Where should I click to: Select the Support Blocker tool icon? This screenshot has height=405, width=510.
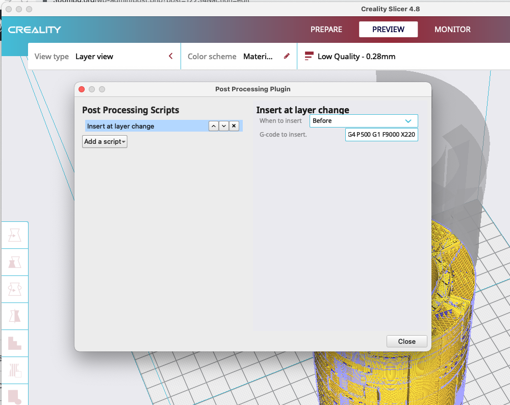point(15,370)
